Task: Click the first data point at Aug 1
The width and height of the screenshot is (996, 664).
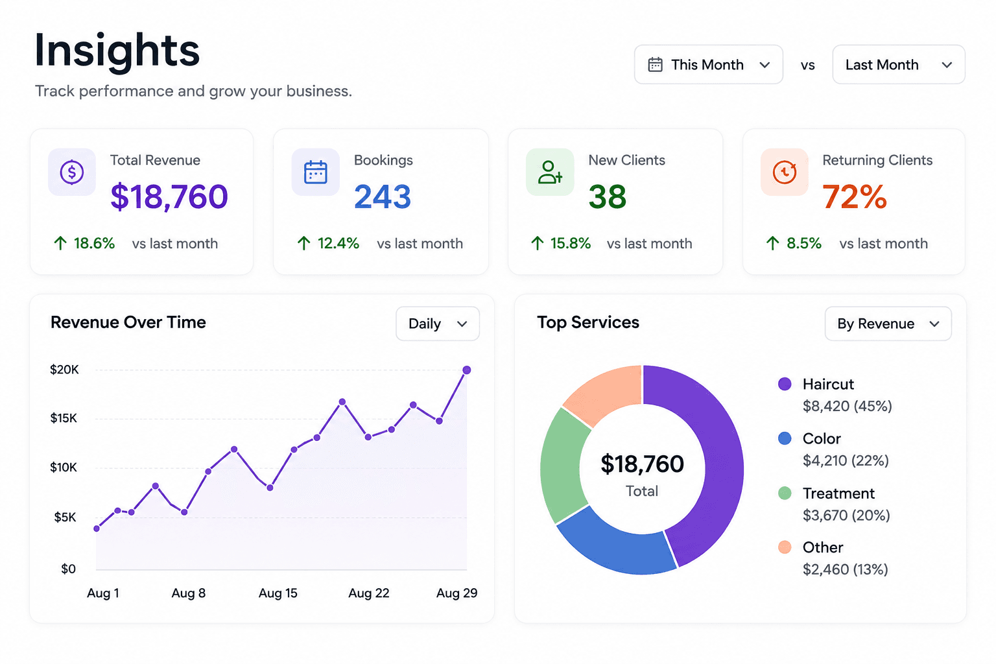Action: pos(97,528)
